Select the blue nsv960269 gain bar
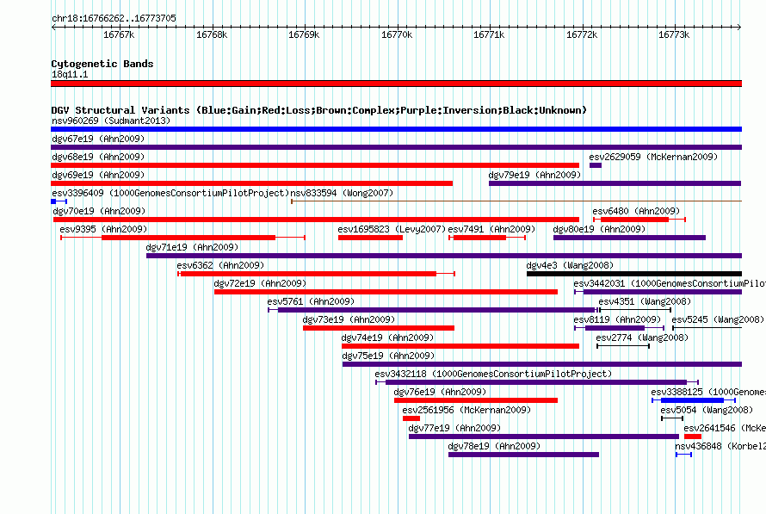766x514 pixels. (396, 129)
